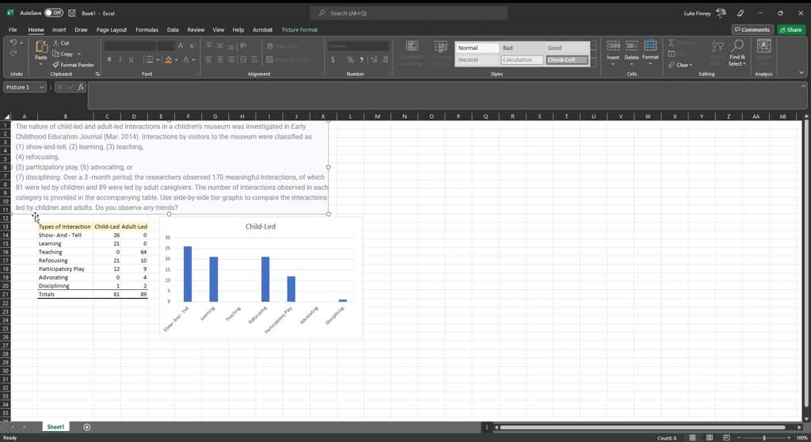The width and height of the screenshot is (811, 442).
Task: Click the Format as Table icon
Action: click(440, 47)
